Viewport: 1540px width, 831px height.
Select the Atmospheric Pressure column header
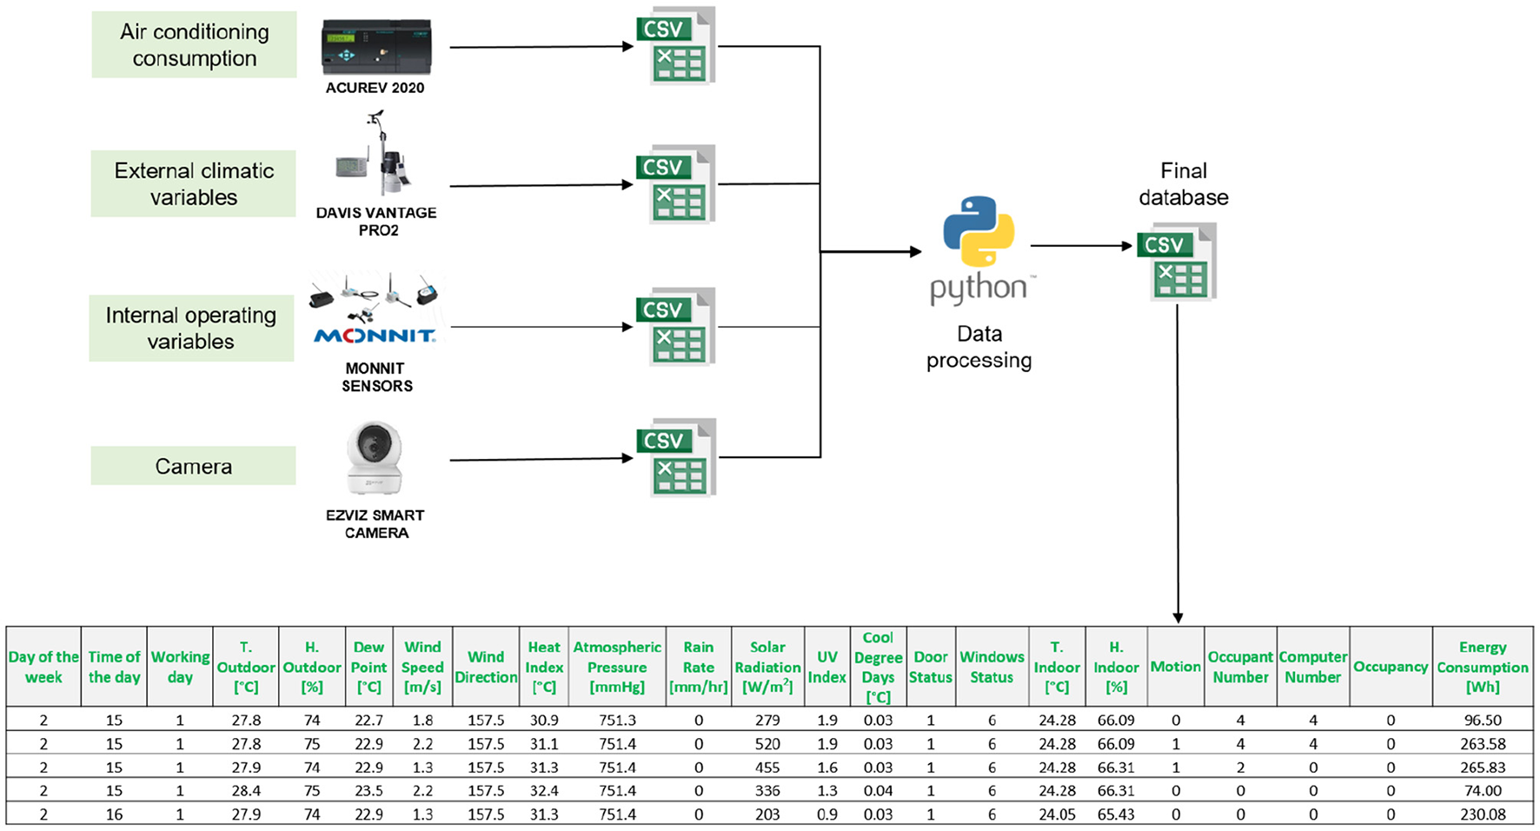pos(617,667)
